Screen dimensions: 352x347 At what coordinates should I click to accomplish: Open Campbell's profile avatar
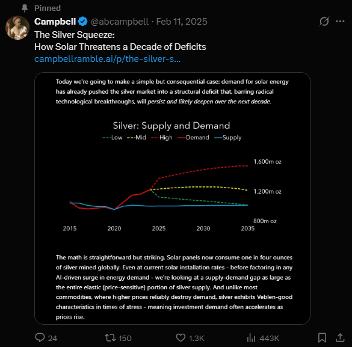click(17, 28)
